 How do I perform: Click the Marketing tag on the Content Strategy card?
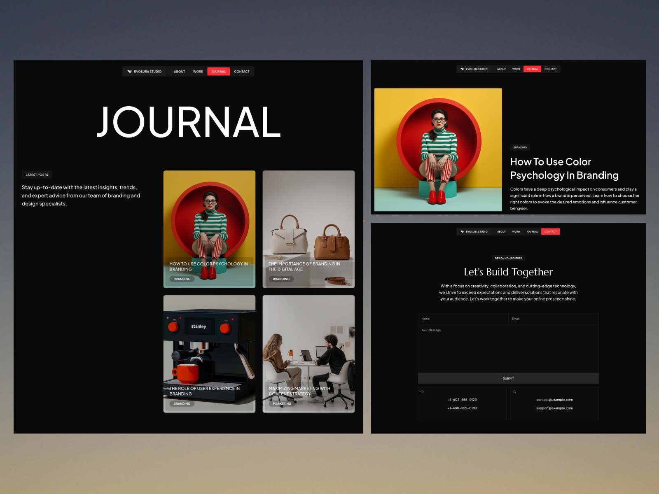coord(282,404)
